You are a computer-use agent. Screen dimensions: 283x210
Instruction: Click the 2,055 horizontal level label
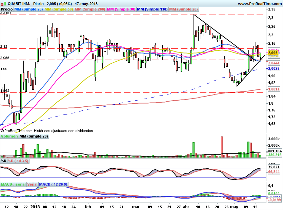5,58
